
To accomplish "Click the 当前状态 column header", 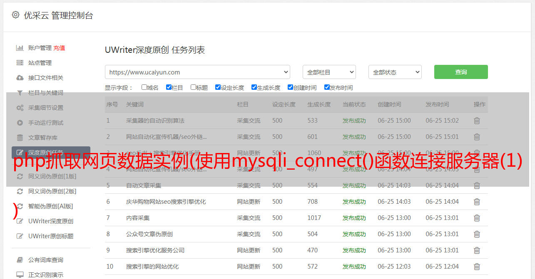I will (x=354, y=104).
